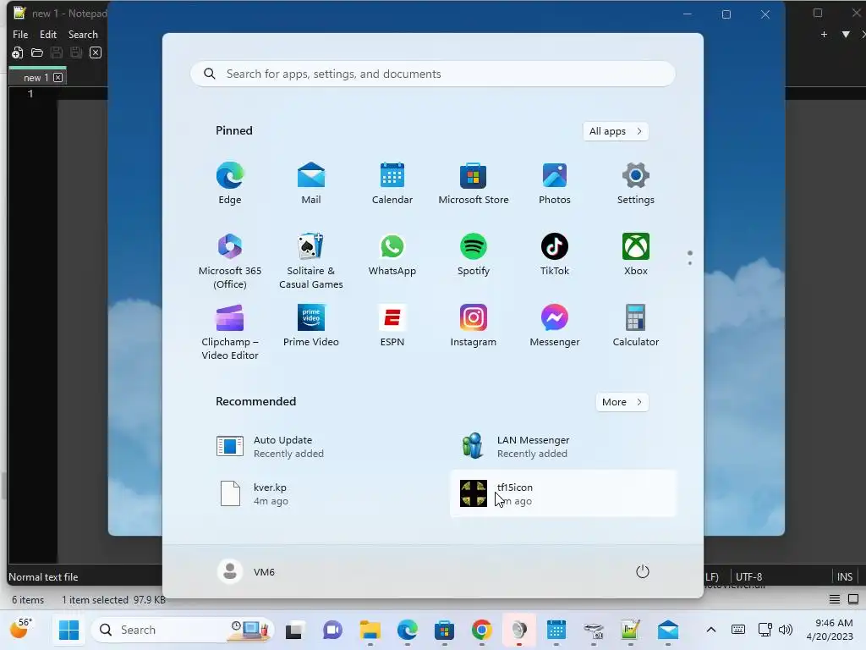Select the 'new 1' Notepad++ tab
Viewport: 866px width, 650px height.
pos(36,78)
